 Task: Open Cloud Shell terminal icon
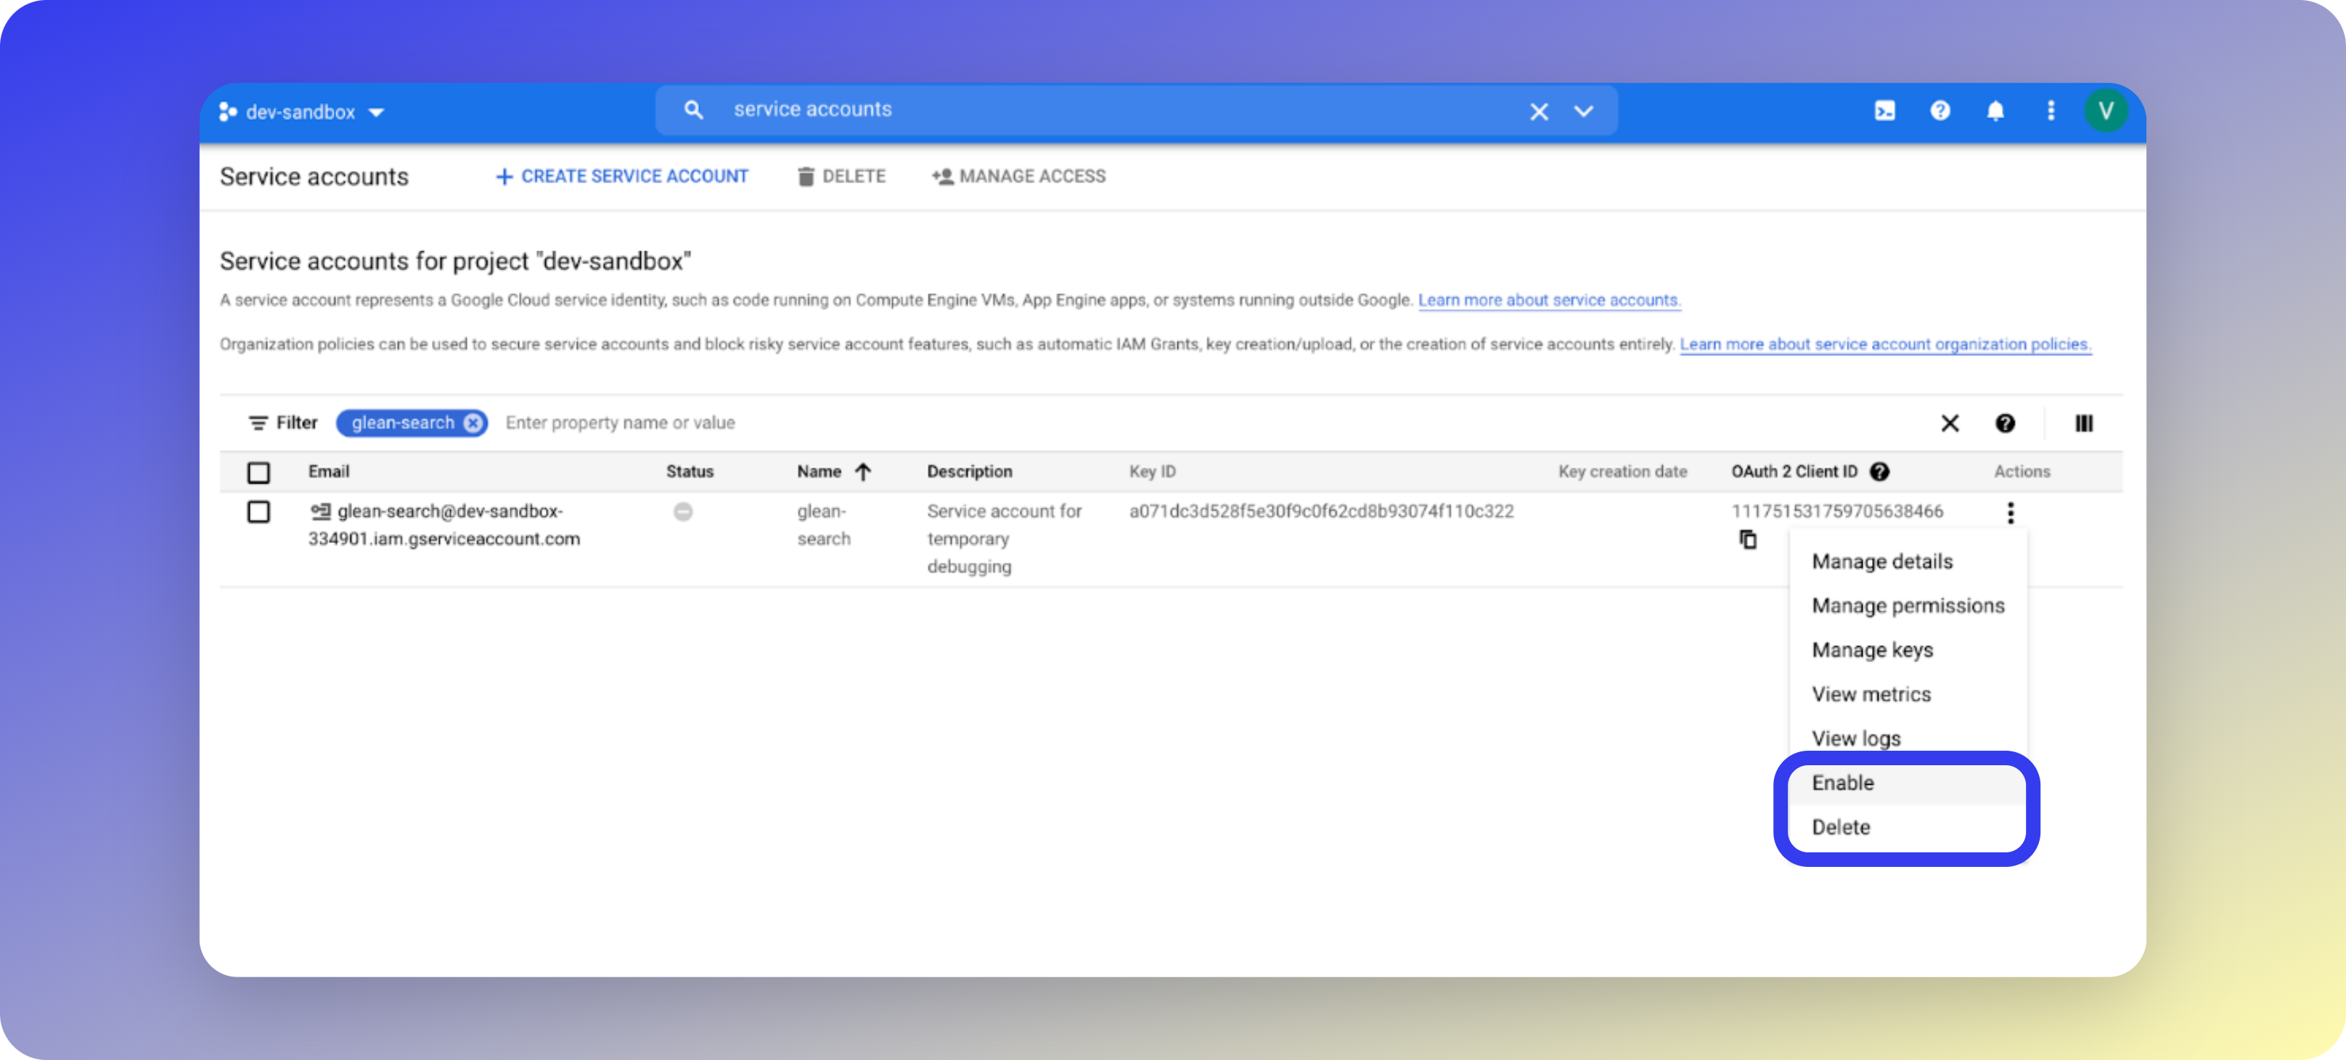coord(1884,111)
